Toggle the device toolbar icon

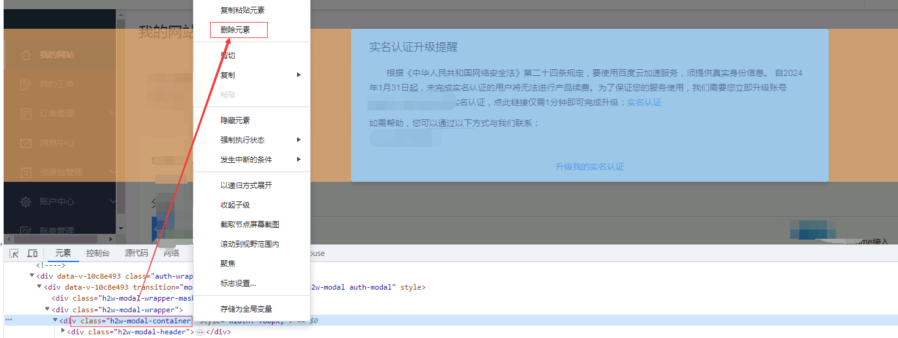pos(32,254)
